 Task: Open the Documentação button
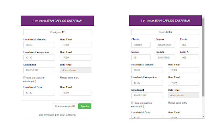[65, 106]
